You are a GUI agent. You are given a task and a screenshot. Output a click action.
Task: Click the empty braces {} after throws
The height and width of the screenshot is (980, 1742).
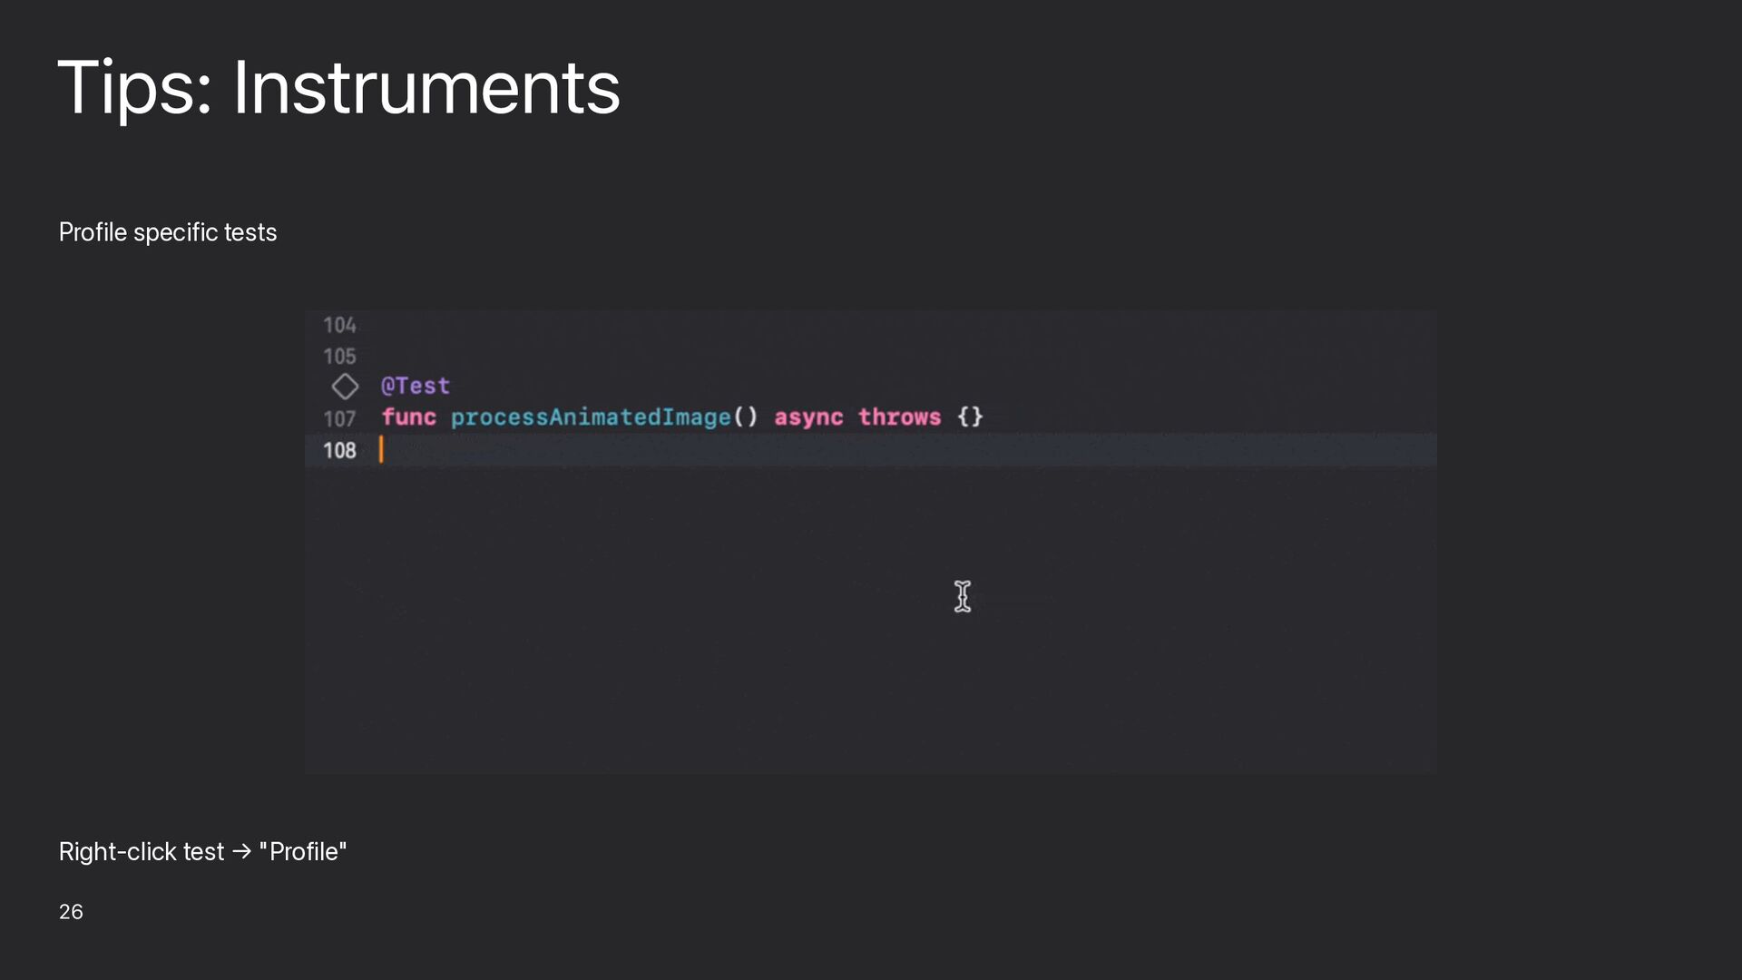click(970, 417)
